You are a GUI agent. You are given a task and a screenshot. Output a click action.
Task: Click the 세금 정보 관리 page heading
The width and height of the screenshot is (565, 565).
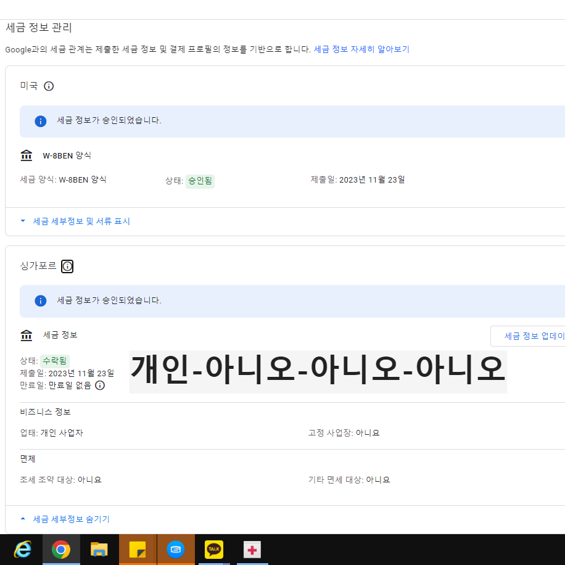click(39, 27)
